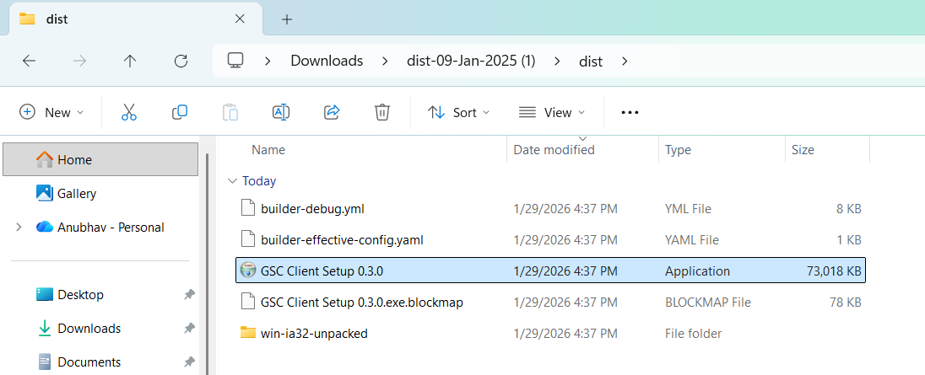Screen dimensions: 925x375
Task: Select the win-ia32-unpacked folder
Action: (314, 333)
